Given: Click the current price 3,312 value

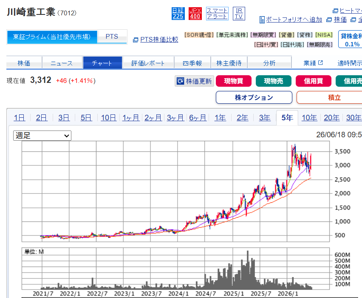Looking at the screenshot, I should pyautogui.click(x=41, y=80).
